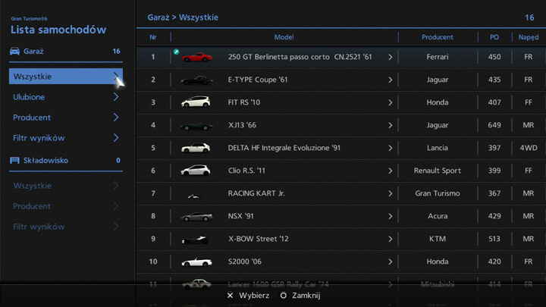Image resolution: width=546 pixels, height=307 pixels.
Task: Click the Lancia DELTA HF car icon
Action: tap(196, 148)
